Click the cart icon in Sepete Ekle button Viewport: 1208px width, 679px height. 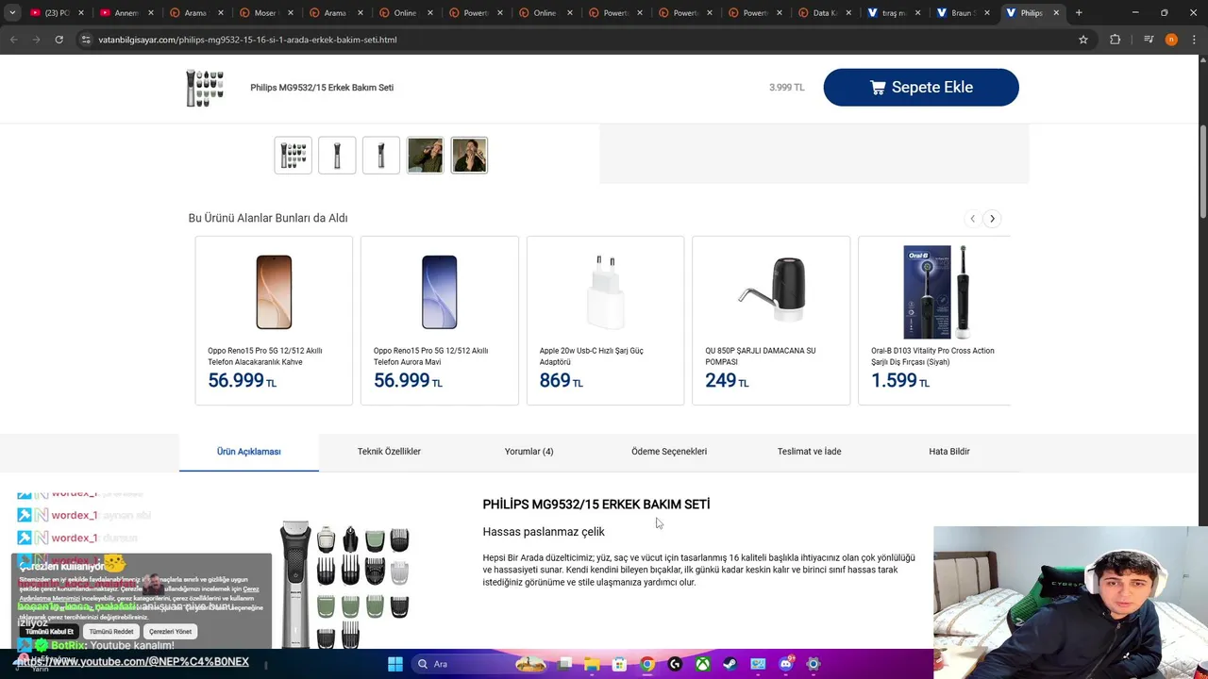878,88
